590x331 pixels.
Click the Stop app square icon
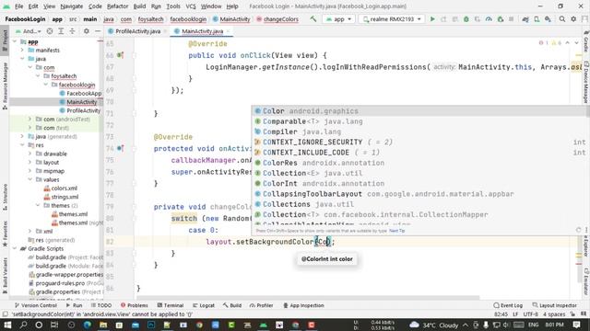click(x=511, y=18)
